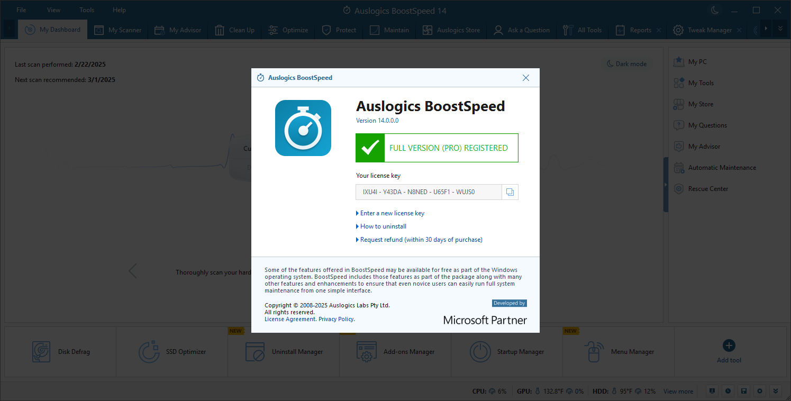Click the BoostSpeed stopwatch app logo
The width and height of the screenshot is (791, 401).
coord(303,128)
